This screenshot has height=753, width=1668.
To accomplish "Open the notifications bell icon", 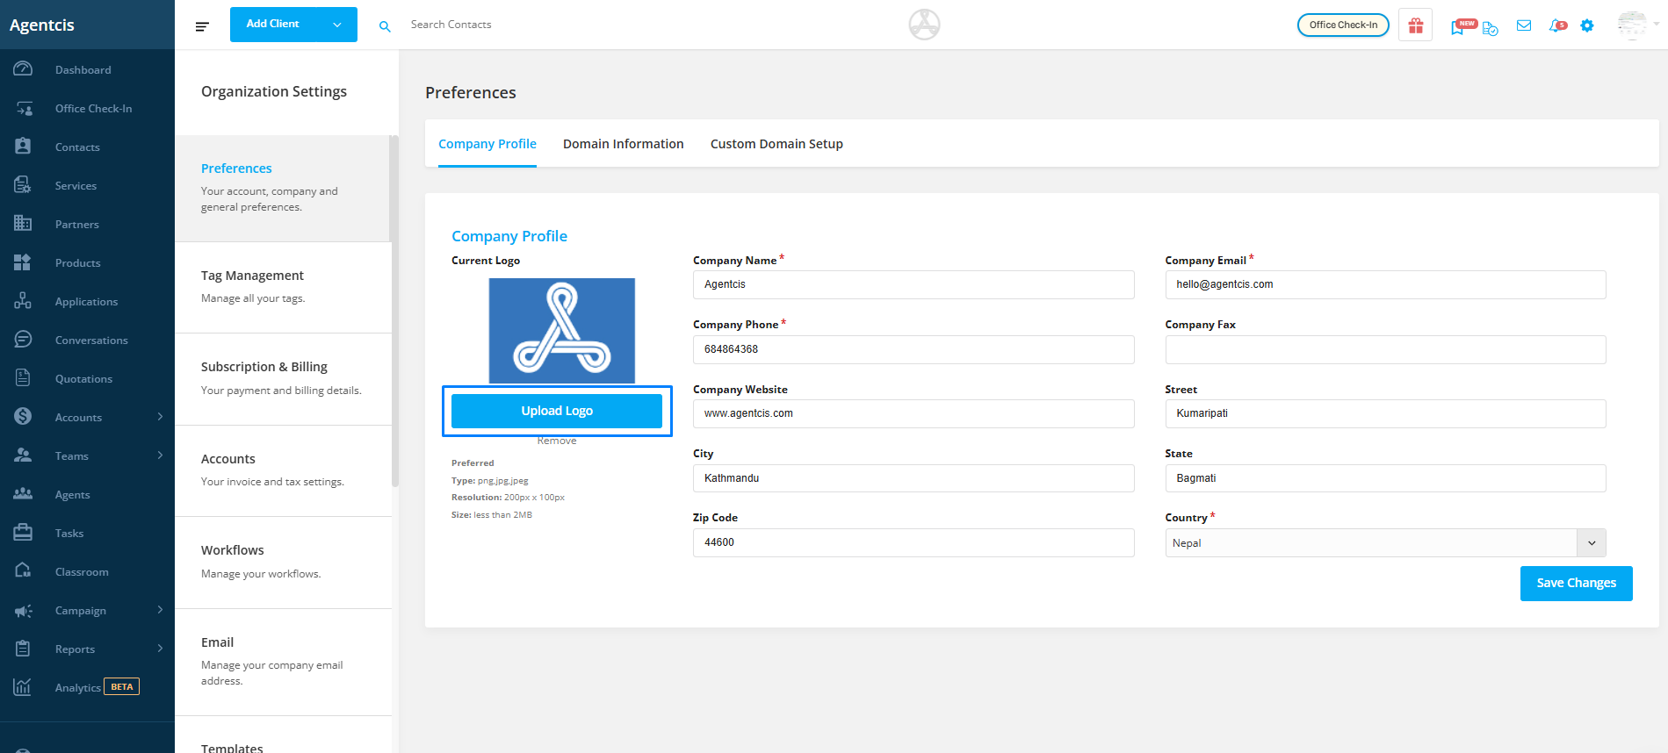I will pos(1556,26).
